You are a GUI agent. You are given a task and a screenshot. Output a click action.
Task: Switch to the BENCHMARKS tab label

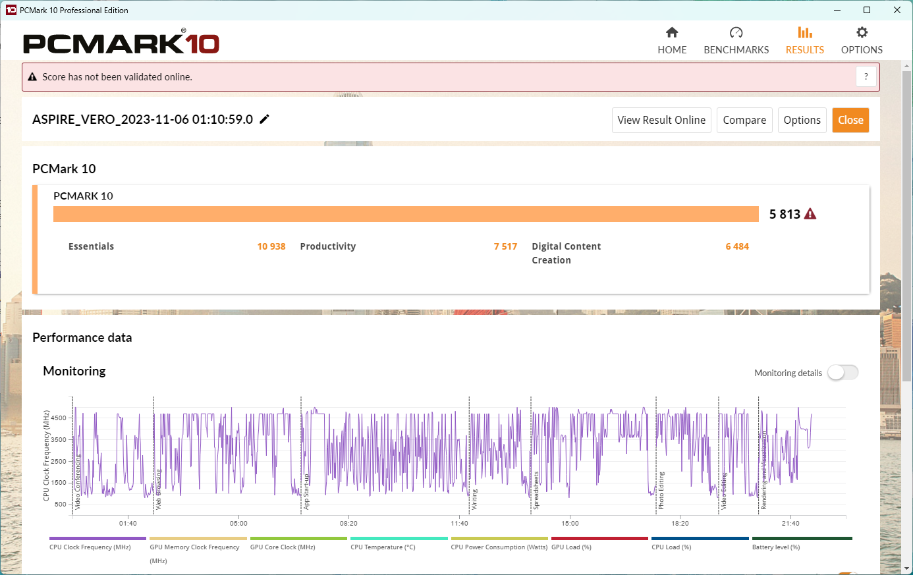point(736,50)
